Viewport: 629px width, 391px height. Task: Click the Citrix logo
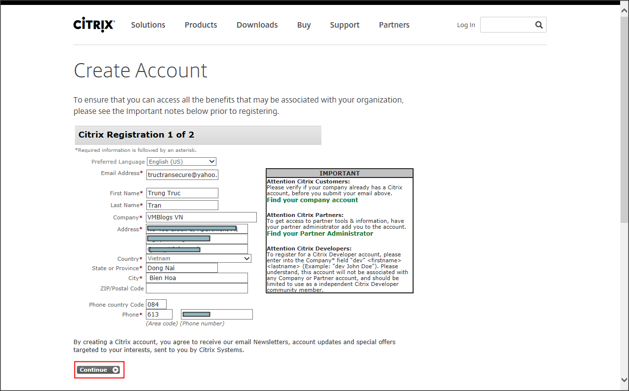[x=94, y=25]
